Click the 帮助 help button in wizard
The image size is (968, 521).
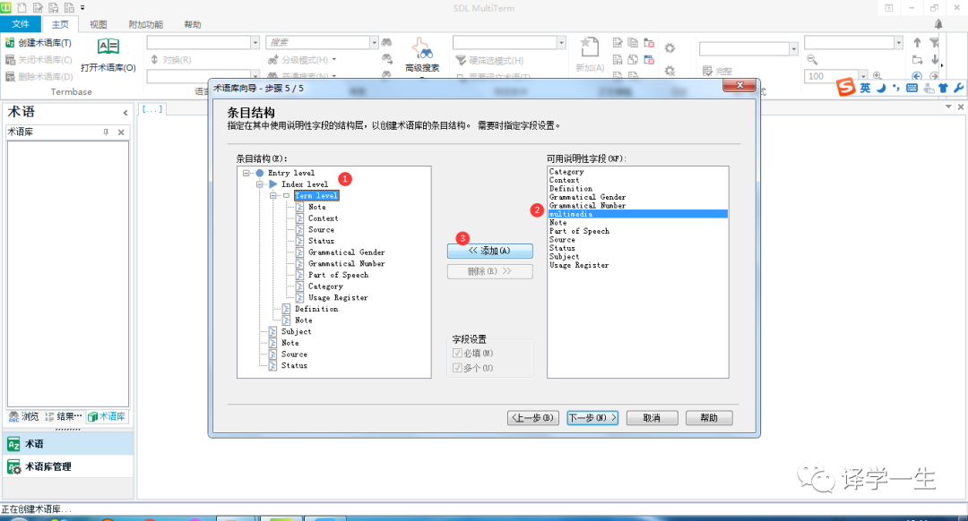click(709, 418)
